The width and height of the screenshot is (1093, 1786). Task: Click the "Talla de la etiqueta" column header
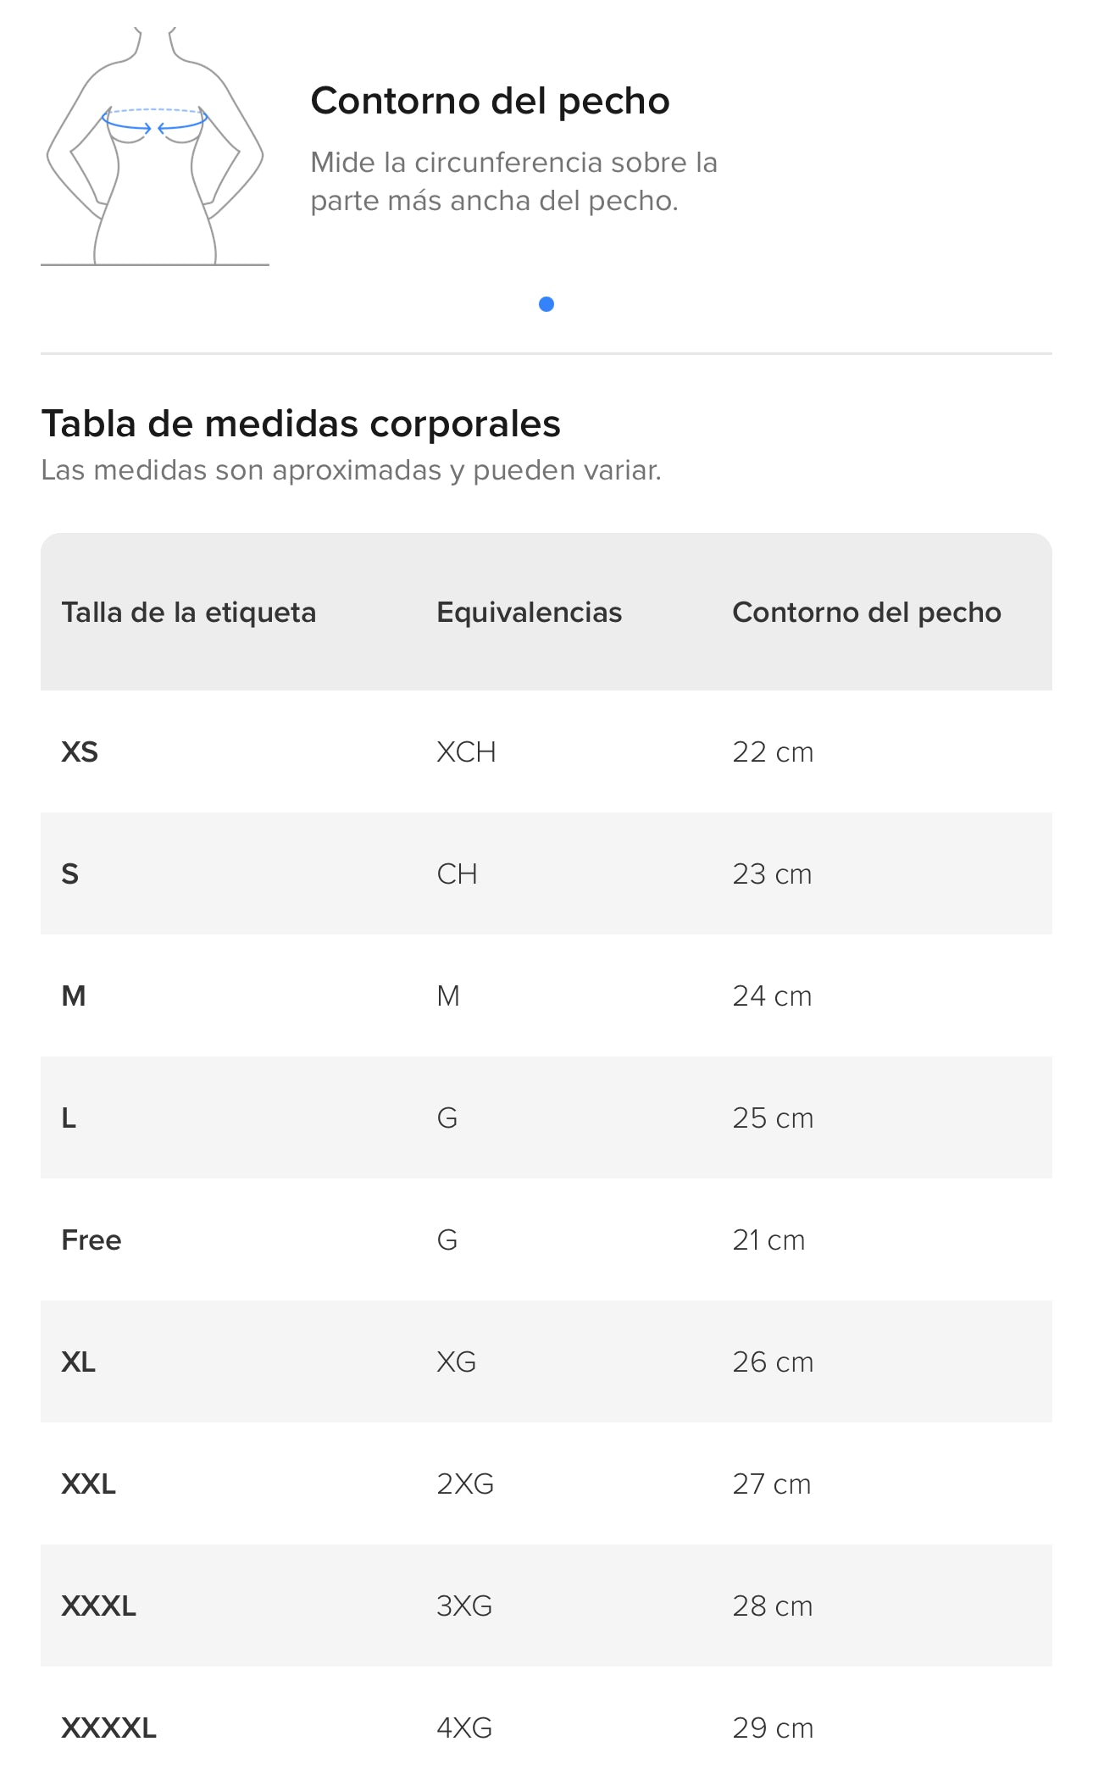(188, 612)
